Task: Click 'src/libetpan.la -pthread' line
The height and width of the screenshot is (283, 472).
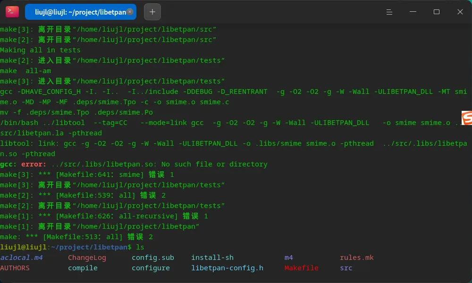Action: pyautogui.click(x=51, y=133)
